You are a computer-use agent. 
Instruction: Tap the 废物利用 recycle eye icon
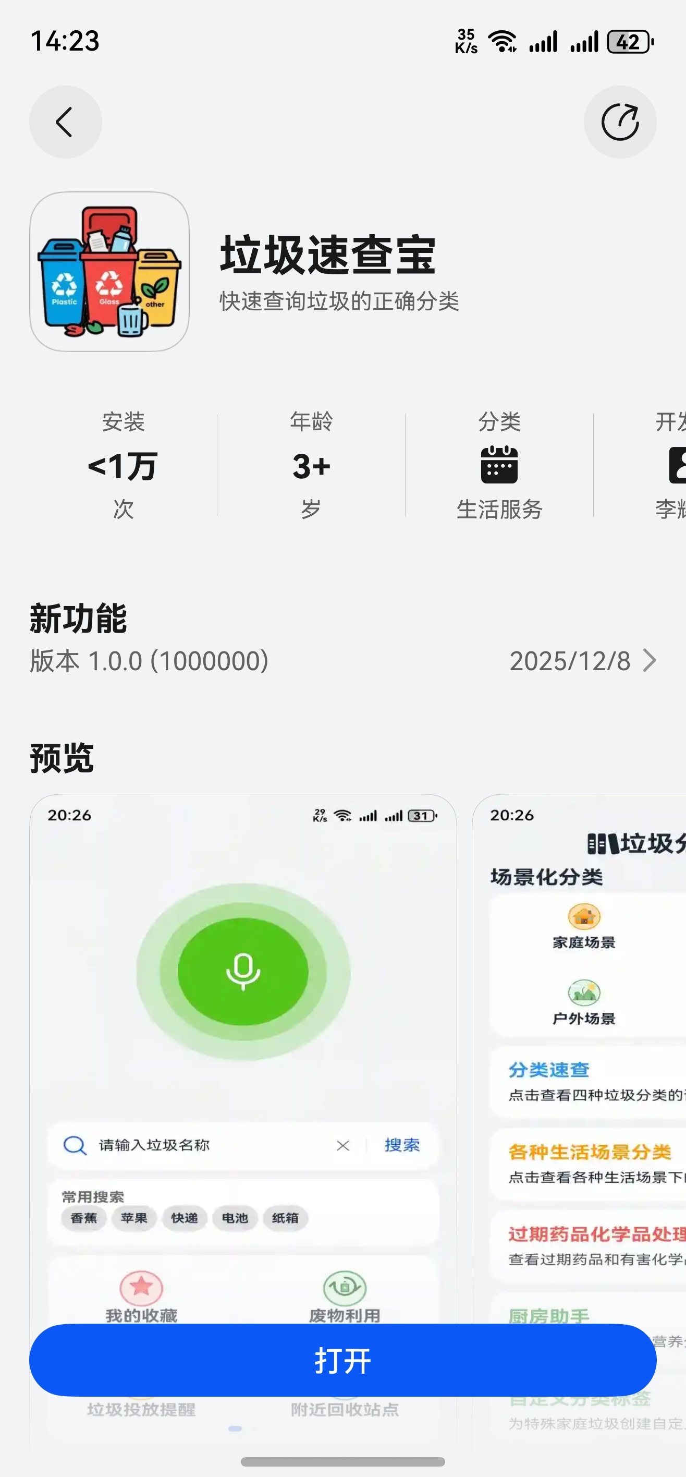345,1287
